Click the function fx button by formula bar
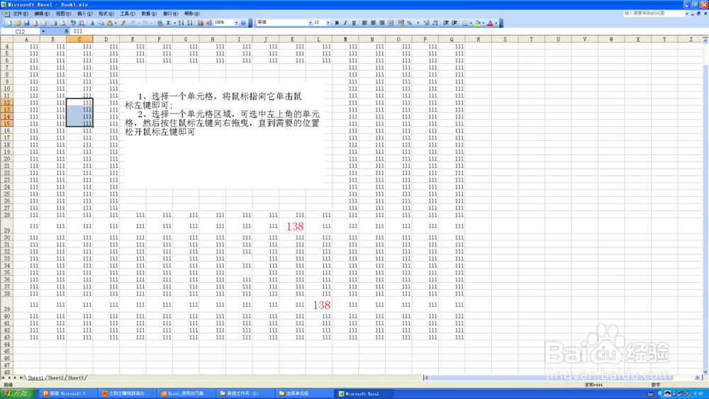709x399 pixels. click(x=67, y=31)
